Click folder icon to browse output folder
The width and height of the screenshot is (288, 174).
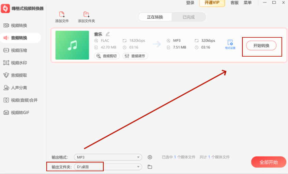click(150, 167)
